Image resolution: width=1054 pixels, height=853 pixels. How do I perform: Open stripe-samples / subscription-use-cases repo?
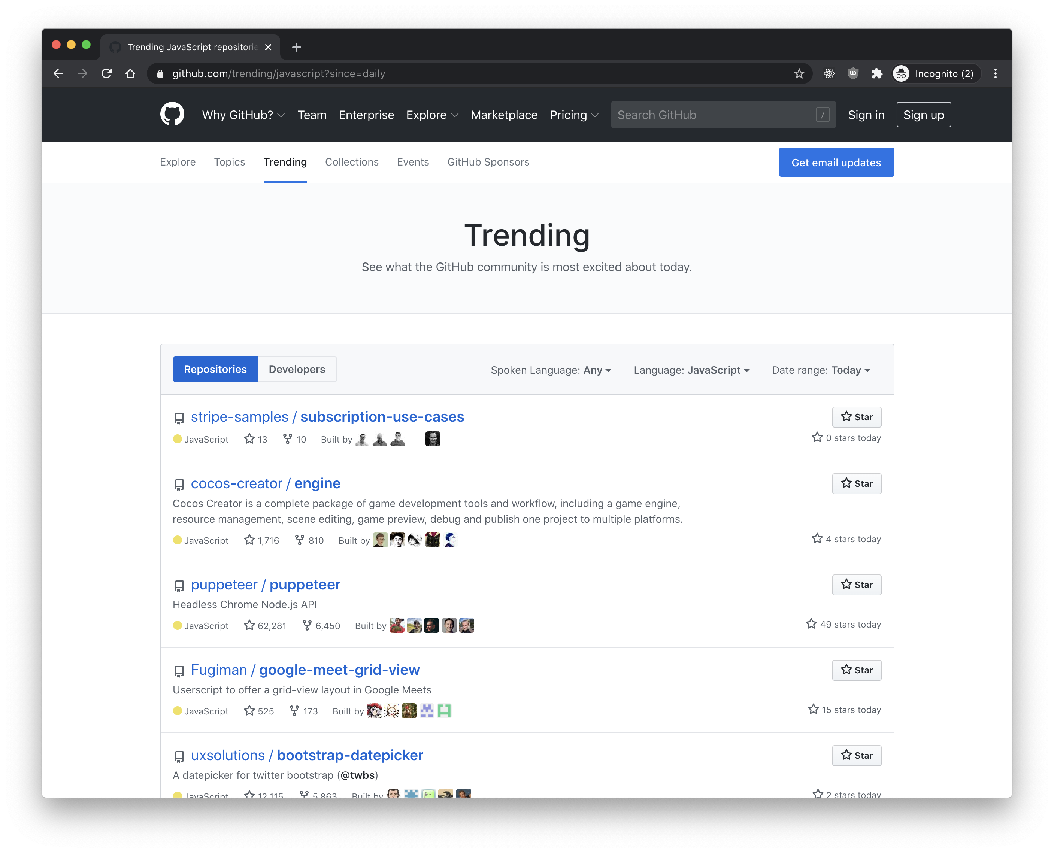click(327, 417)
